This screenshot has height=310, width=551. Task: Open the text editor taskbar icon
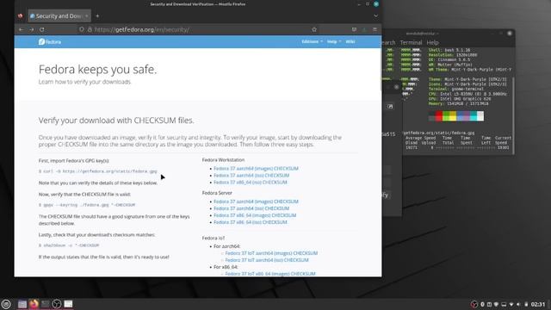coord(68,304)
